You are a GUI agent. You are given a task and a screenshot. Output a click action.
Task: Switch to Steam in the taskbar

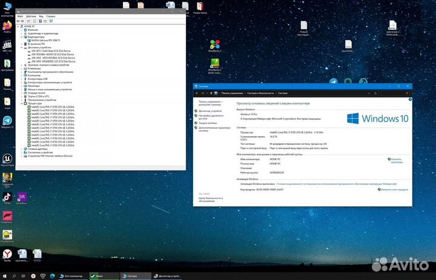pyautogui.click(x=104, y=276)
